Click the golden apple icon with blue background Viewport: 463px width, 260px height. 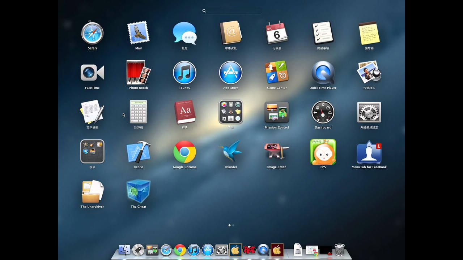click(x=235, y=250)
